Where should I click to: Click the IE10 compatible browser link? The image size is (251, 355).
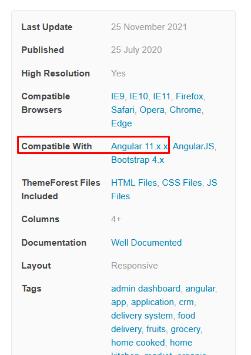(x=139, y=96)
